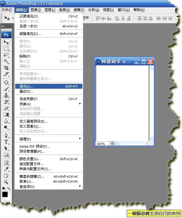The image size is (182, 218).
Task: Open the 滤镜(T) menu
Action: [x=79, y=10]
